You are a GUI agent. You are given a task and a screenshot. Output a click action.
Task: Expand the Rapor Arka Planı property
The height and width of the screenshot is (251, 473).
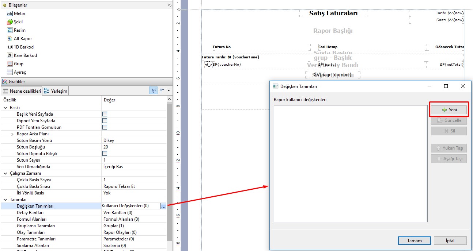(12, 134)
